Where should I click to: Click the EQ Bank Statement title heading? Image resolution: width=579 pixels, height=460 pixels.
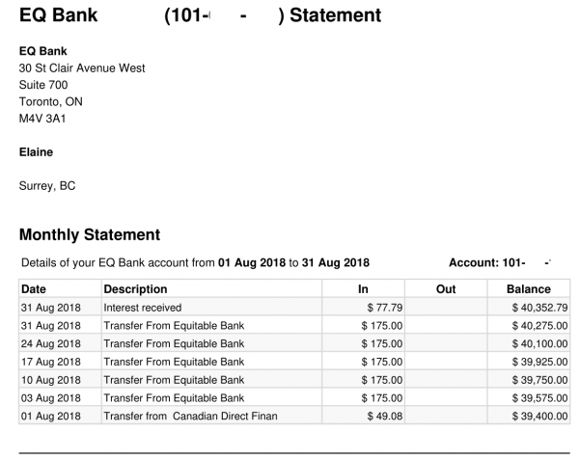click(200, 16)
